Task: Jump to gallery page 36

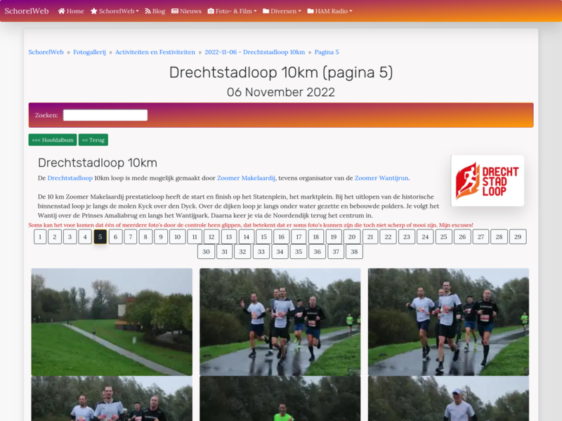Action: point(318,252)
